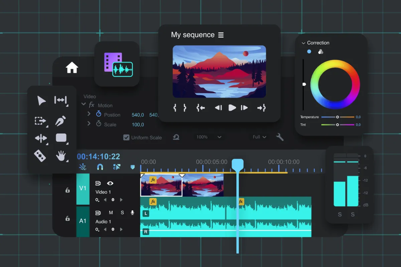This screenshot has width=401, height=267.
Task: Click the reset parameter arrow icon
Action: 176,137
